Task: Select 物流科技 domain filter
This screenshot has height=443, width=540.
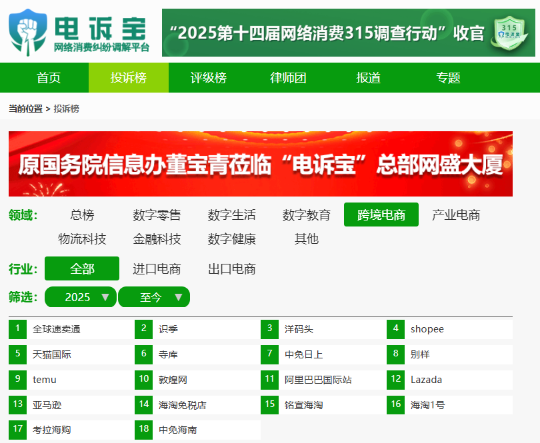Action: 82,238
